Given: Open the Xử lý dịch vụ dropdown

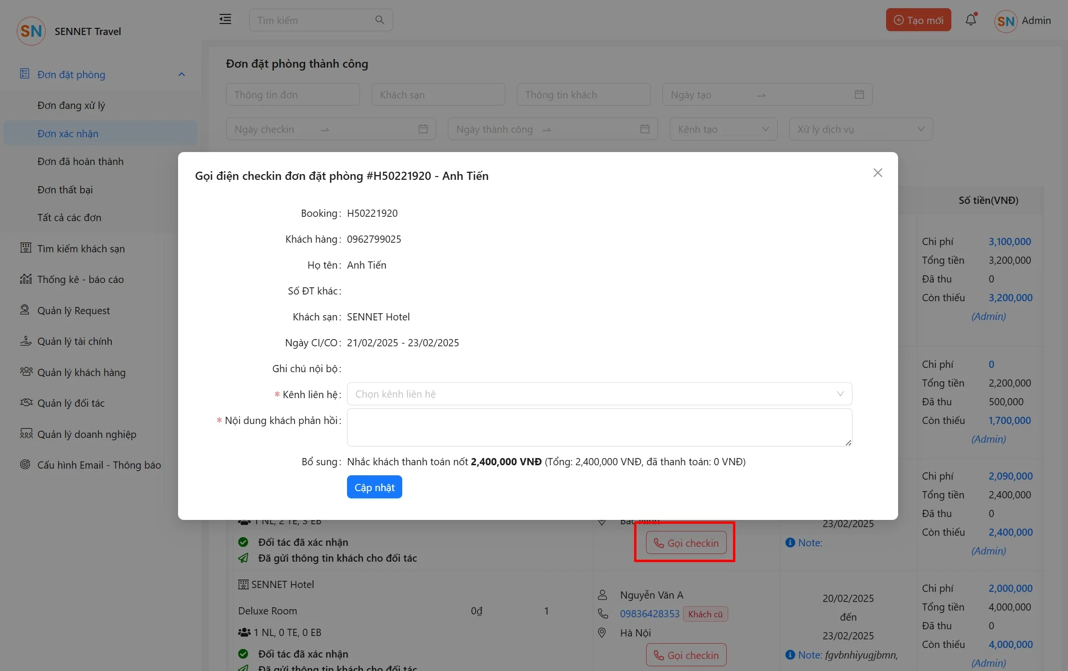Looking at the screenshot, I should point(860,129).
